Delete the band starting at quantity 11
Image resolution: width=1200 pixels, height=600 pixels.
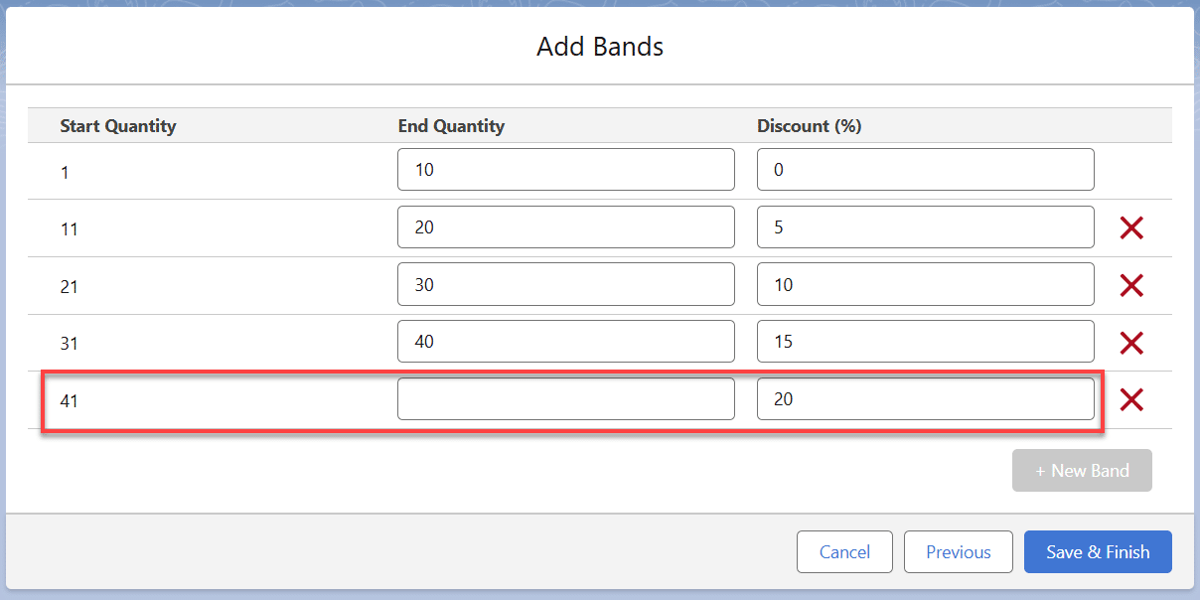click(x=1131, y=228)
